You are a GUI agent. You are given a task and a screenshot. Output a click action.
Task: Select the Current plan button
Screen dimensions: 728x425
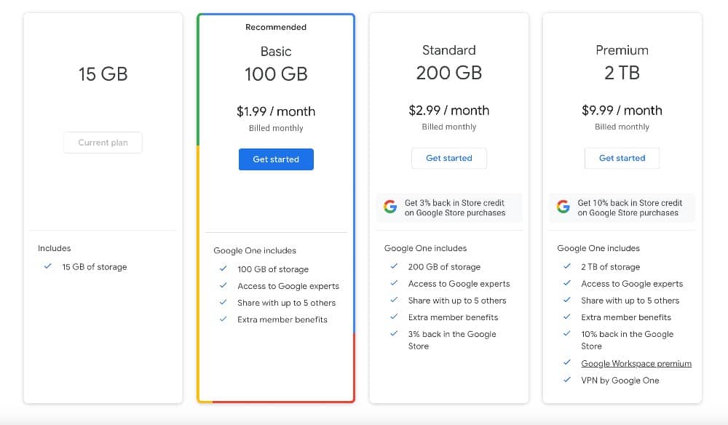103,143
